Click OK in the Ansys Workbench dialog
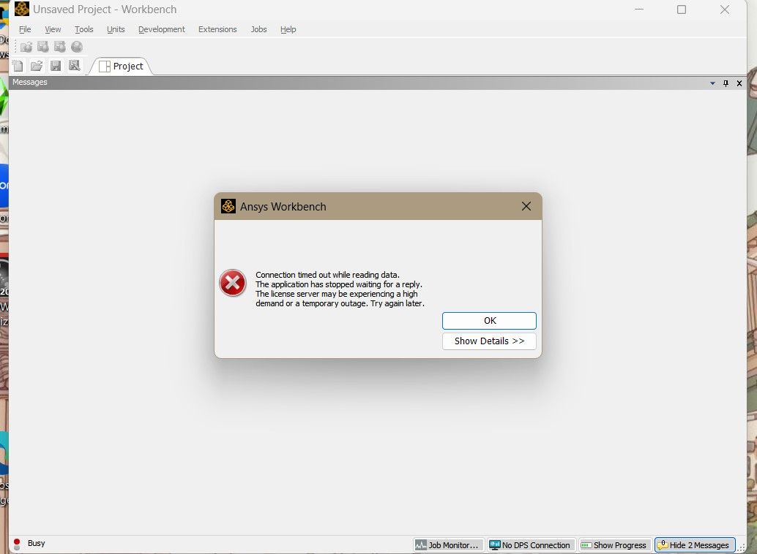 point(489,321)
